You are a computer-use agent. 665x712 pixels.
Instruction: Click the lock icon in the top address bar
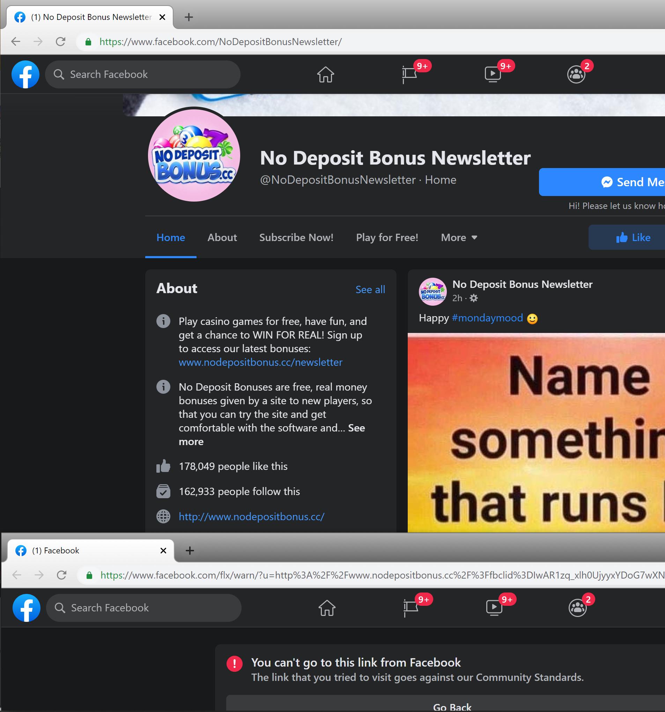pyautogui.click(x=88, y=42)
